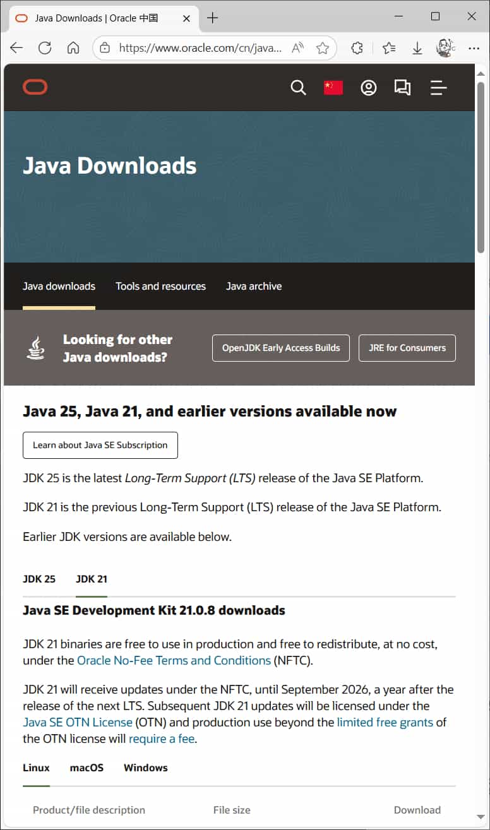Open Oracle No-Fee Terms and Conditions link
Screen dimensions: 490x830
tap(174, 660)
